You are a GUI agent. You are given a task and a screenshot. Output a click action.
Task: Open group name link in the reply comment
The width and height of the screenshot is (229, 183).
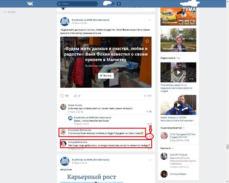92,117
